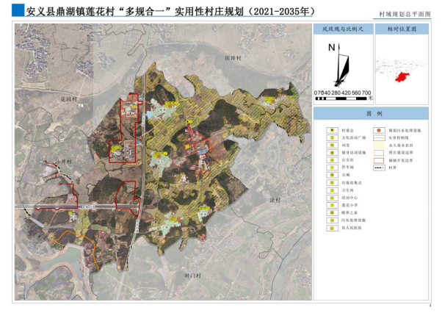Screen dimensions: 442x313
Task: Select the 停车场 legend icon
Action: tap(333, 168)
